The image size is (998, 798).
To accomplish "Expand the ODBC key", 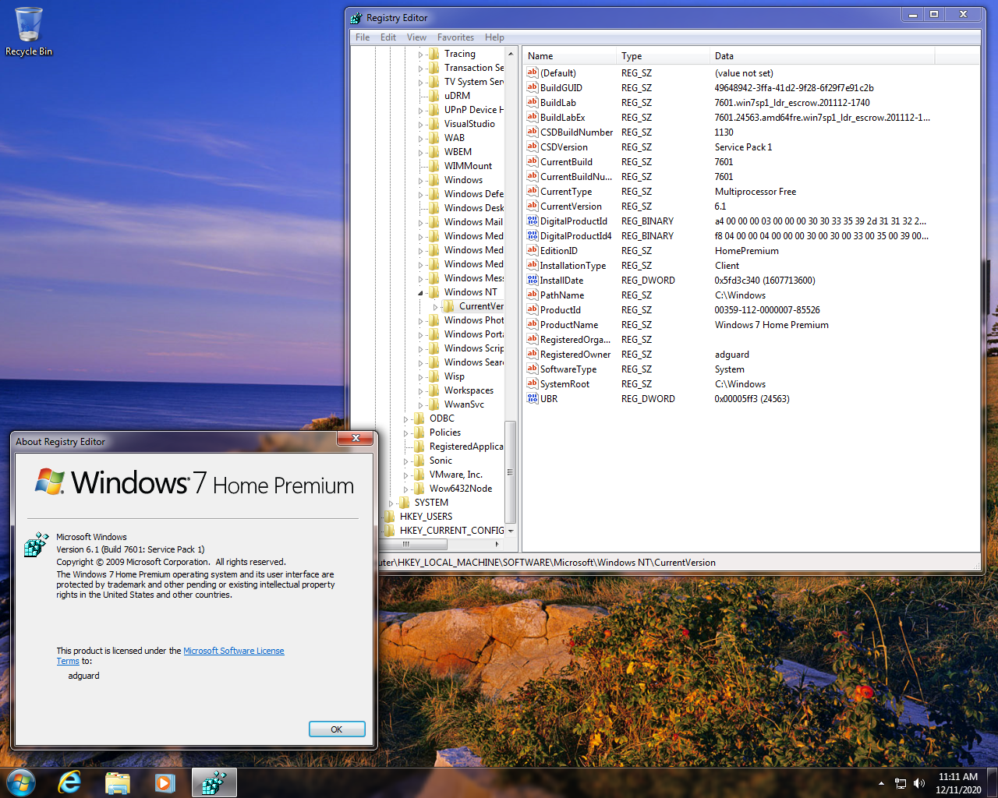I will (x=406, y=419).
